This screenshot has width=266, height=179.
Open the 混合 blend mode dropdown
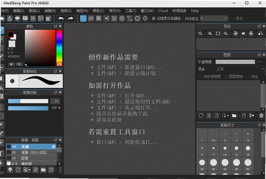pos(240,69)
